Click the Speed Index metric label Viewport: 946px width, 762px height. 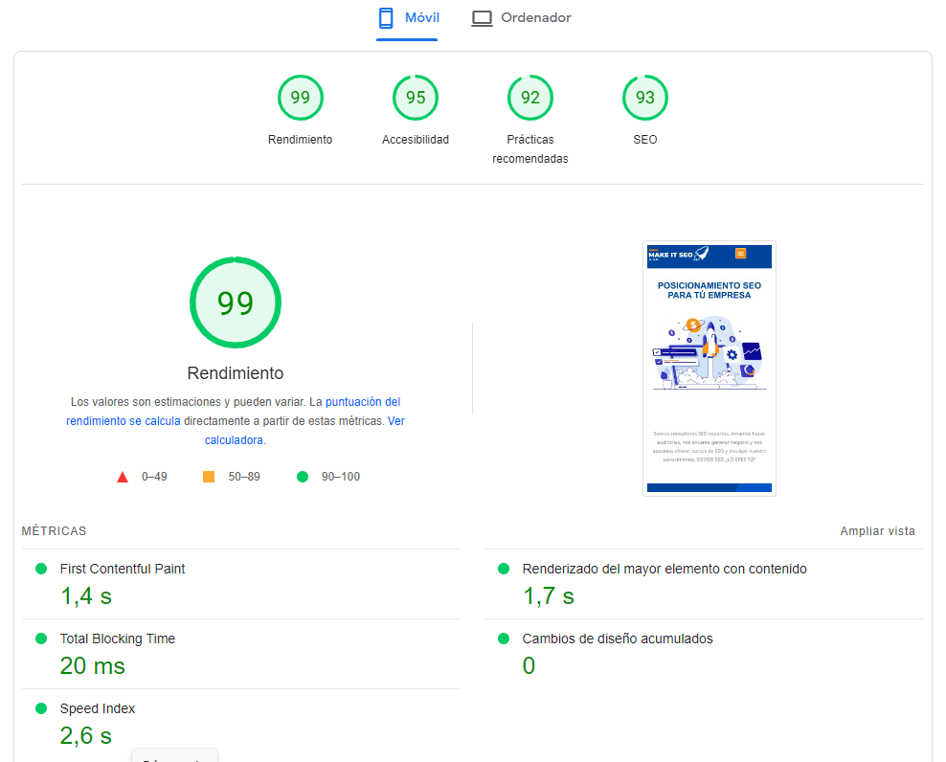(98, 708)
